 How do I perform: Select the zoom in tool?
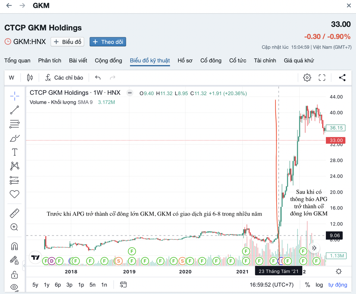coord(14,227)
